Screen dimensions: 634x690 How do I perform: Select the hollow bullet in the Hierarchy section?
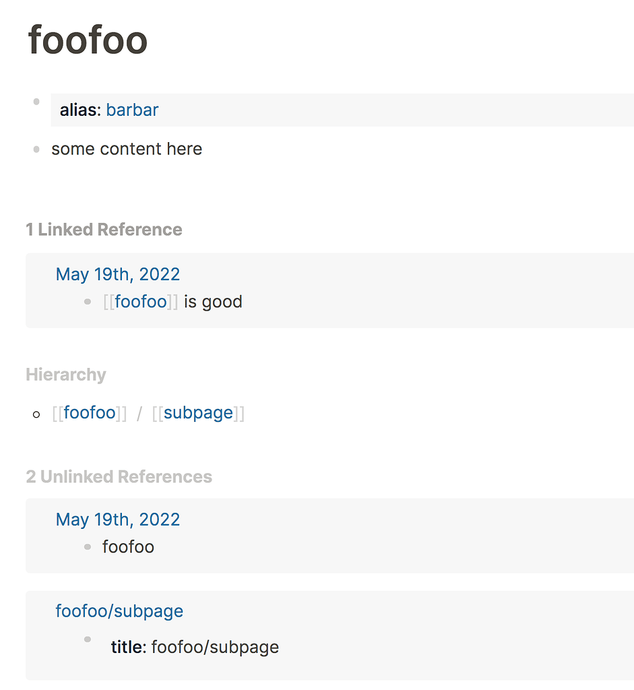click(x=36, y=414)
